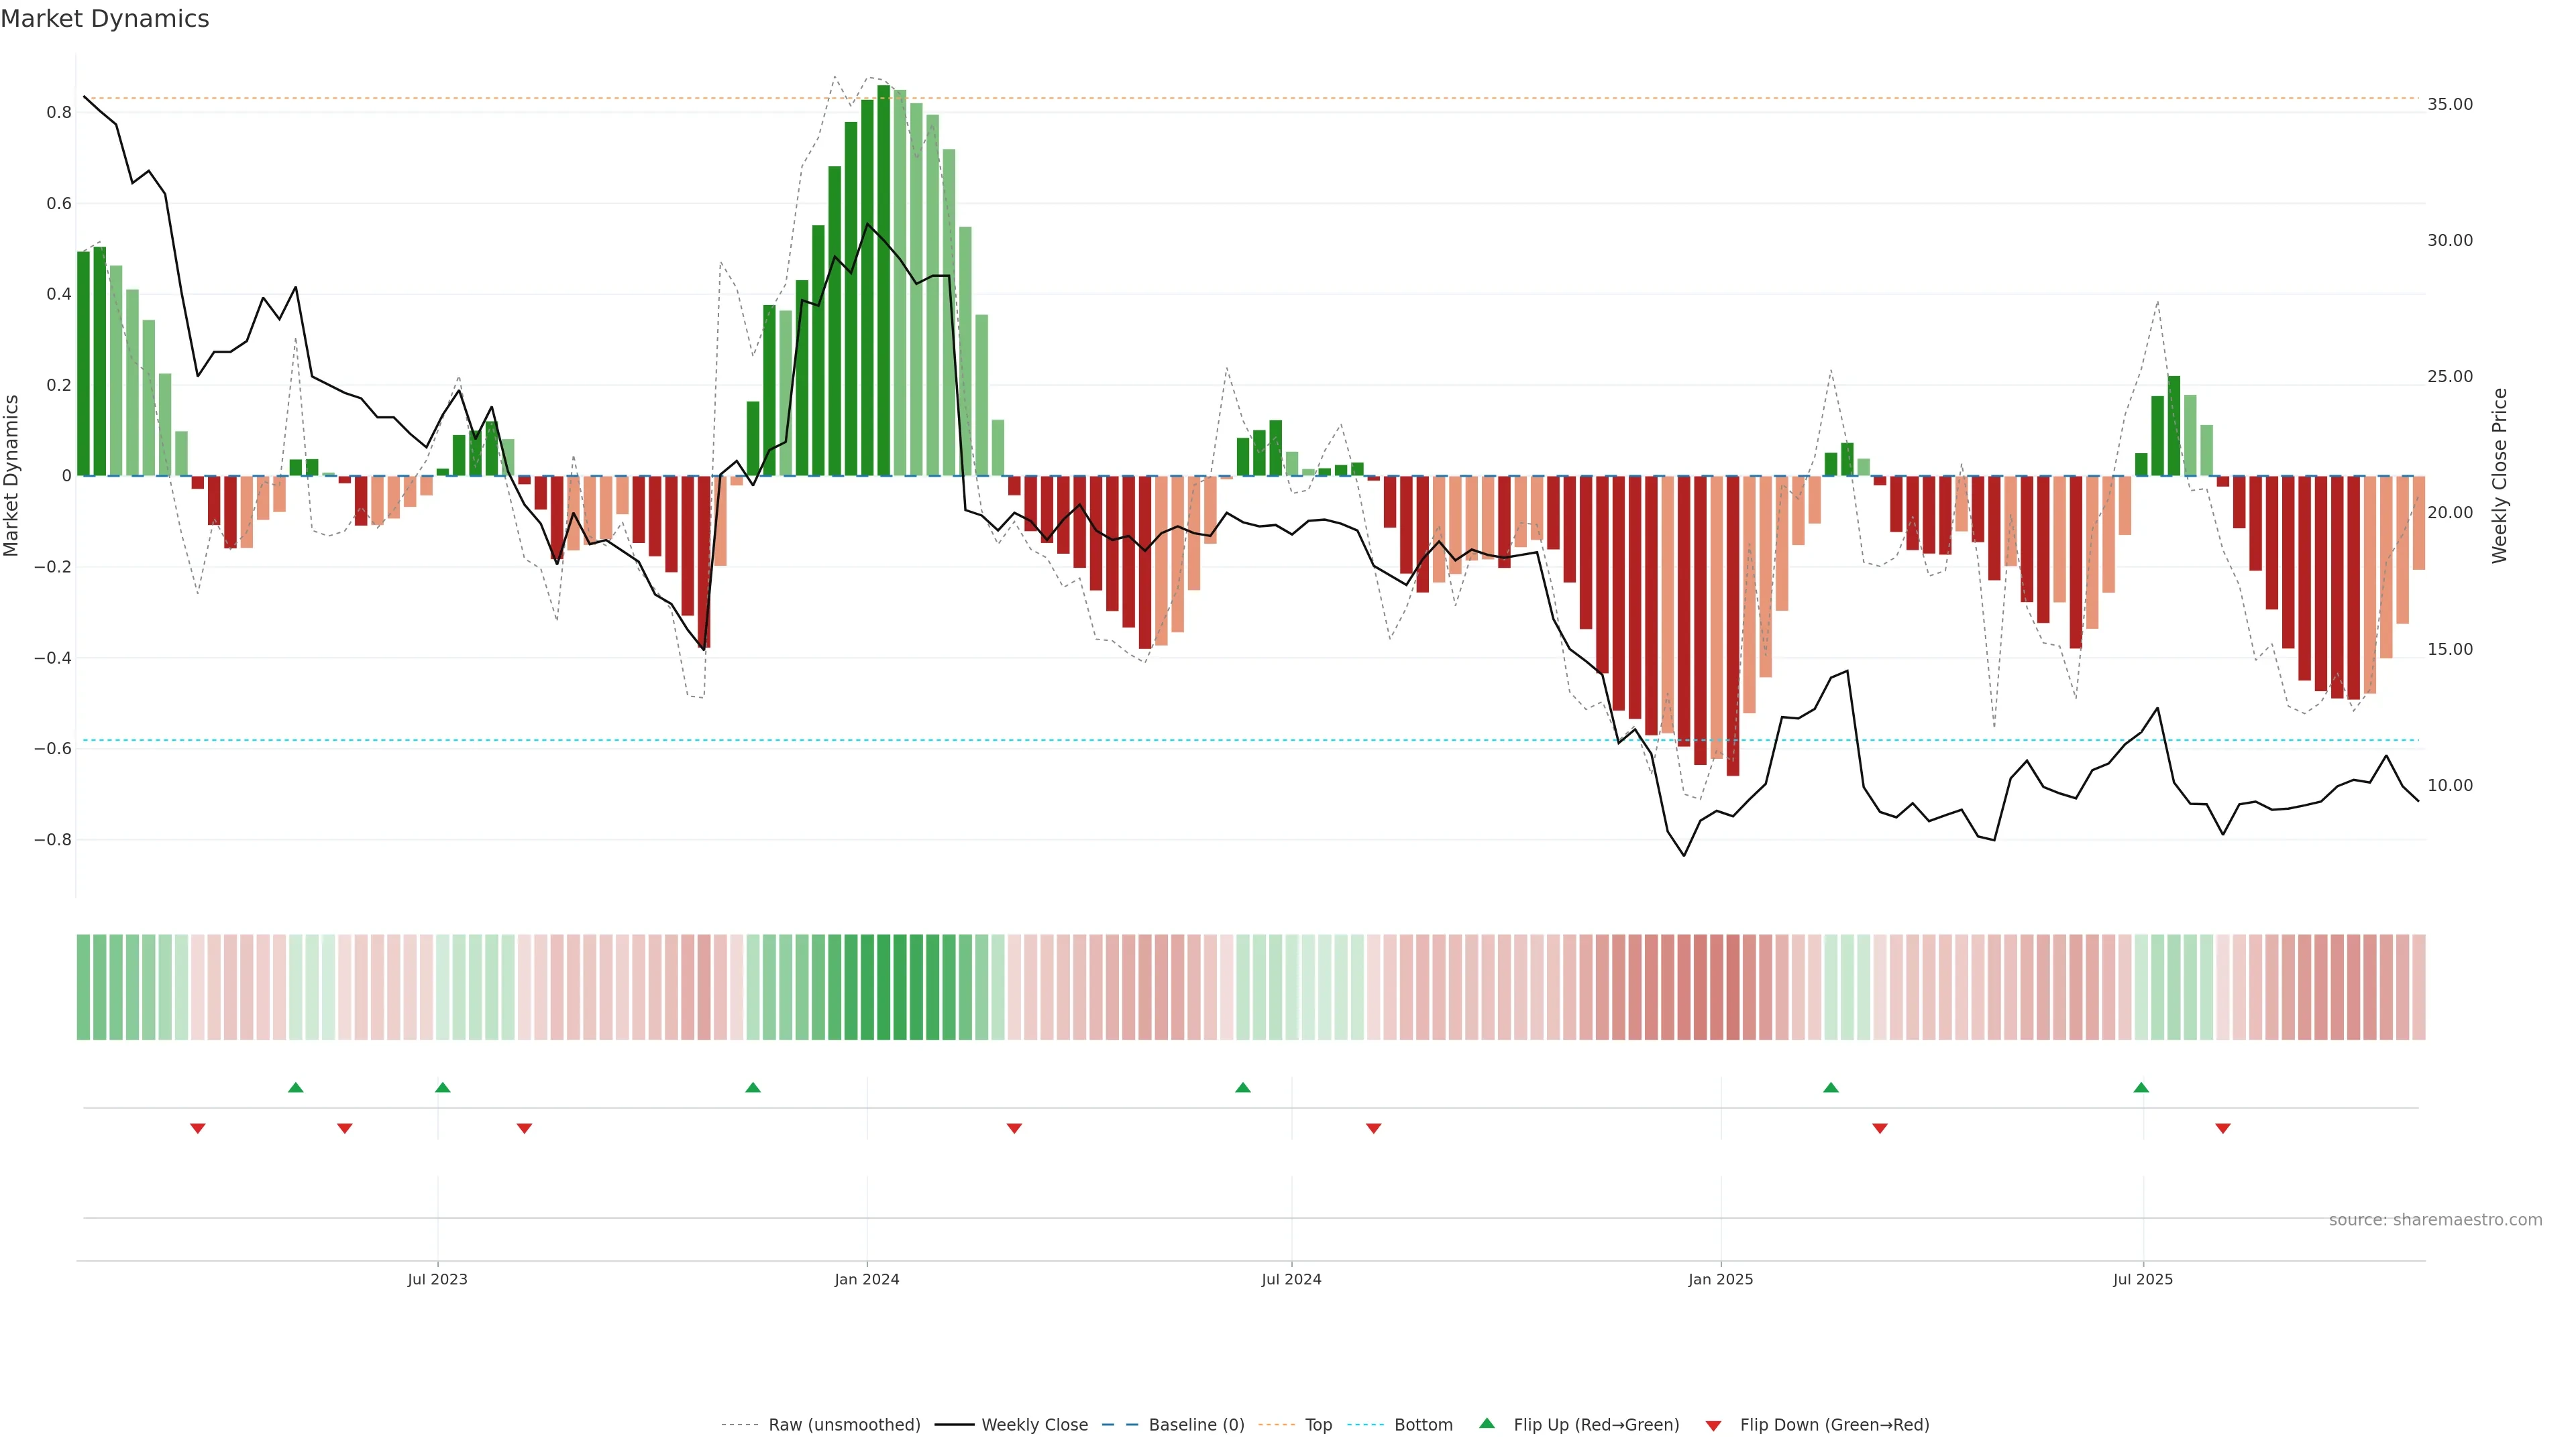Click the first green flip-up triangle marker
The image size is (2576, 1448).
[x=295, y=1087]
